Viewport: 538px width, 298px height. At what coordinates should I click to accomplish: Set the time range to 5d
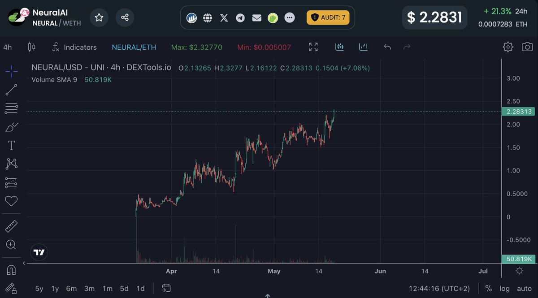[124, 289]
